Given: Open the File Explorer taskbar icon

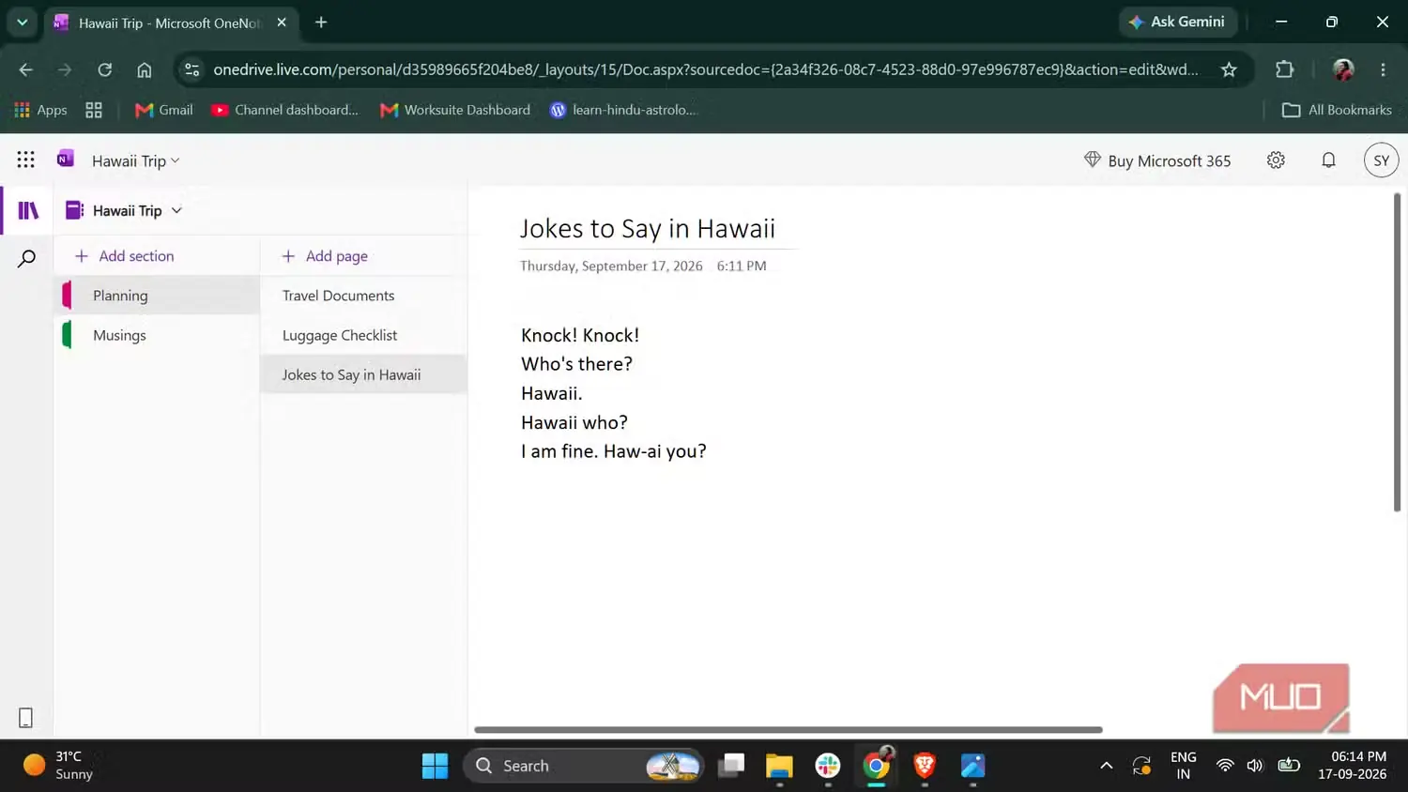Looking at the screenshot, I should tap(779, 766).
